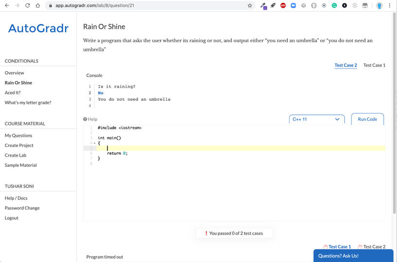
Task: Open the rocket extension icon
Action: coord(273,5)
